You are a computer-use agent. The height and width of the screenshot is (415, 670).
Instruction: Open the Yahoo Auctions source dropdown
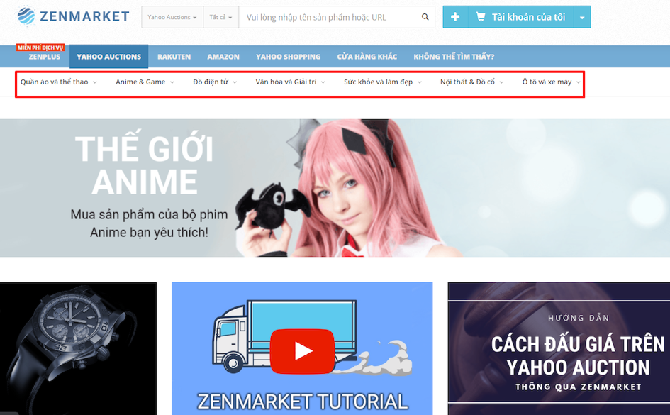172,17
